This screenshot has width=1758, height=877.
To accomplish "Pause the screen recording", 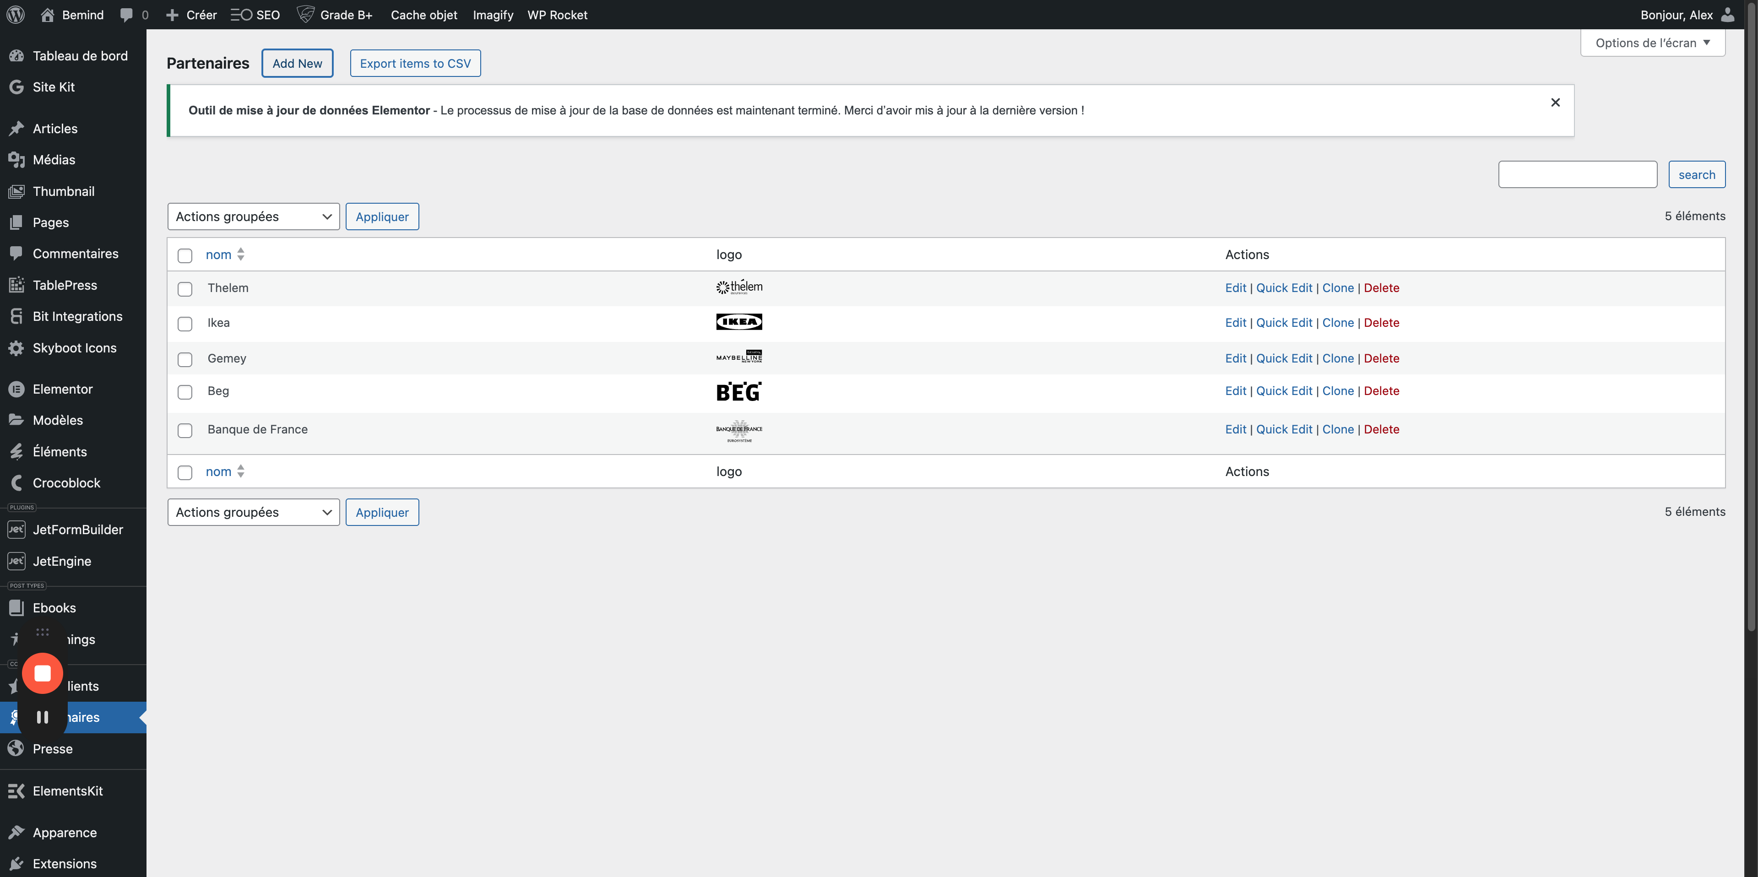I will pyautogui.click(x=42, y=717).
